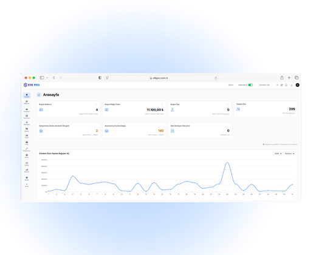Show Safari's sidebar with the sidebar toggle button
316x255 pixels.
pos(42,78)
